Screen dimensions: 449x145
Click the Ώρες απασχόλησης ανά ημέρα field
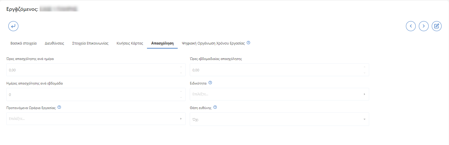pyautogui.click(x=92, y=70)
